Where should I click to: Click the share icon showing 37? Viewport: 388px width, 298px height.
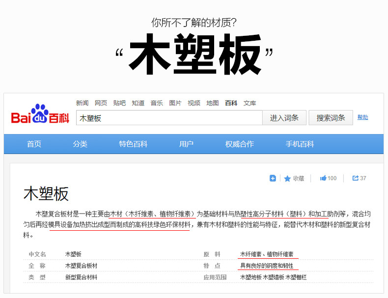[x=355, y=178]
